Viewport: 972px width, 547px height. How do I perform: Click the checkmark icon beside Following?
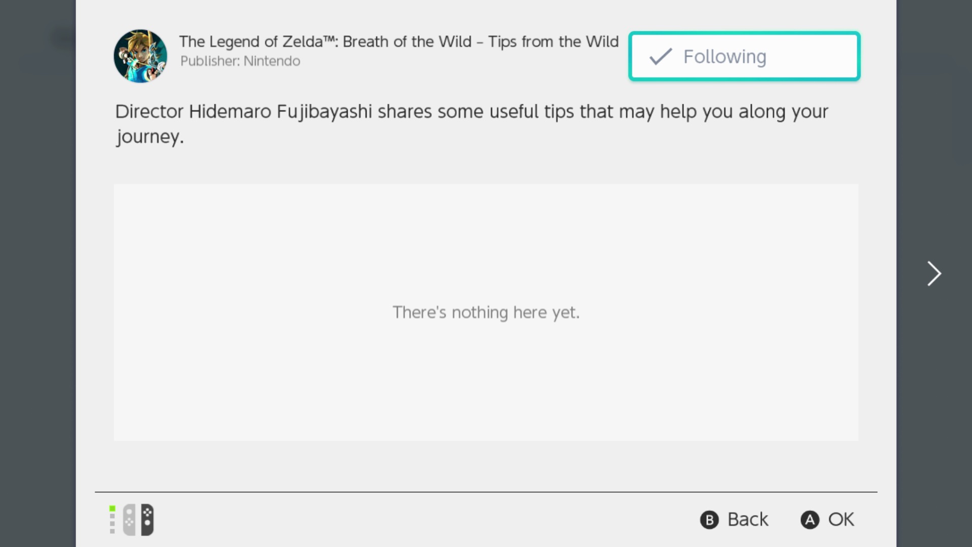click(661, 56)
